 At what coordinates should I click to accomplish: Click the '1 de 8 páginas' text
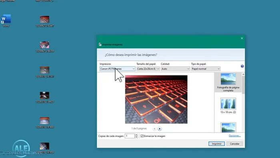tap(139, 128)
